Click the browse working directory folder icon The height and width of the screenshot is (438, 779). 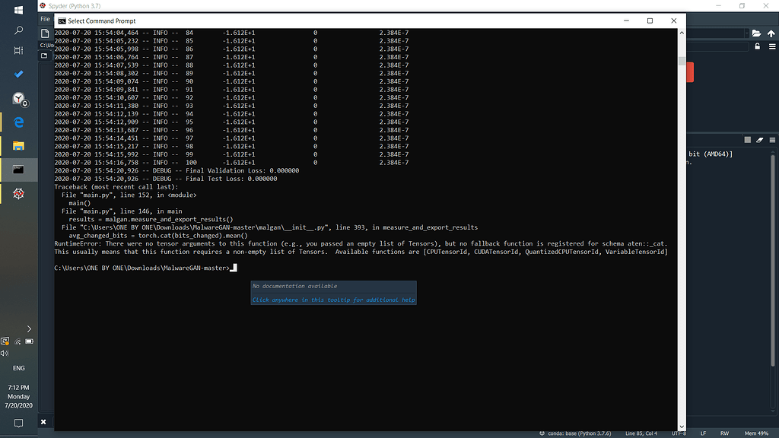click(756, 33)
